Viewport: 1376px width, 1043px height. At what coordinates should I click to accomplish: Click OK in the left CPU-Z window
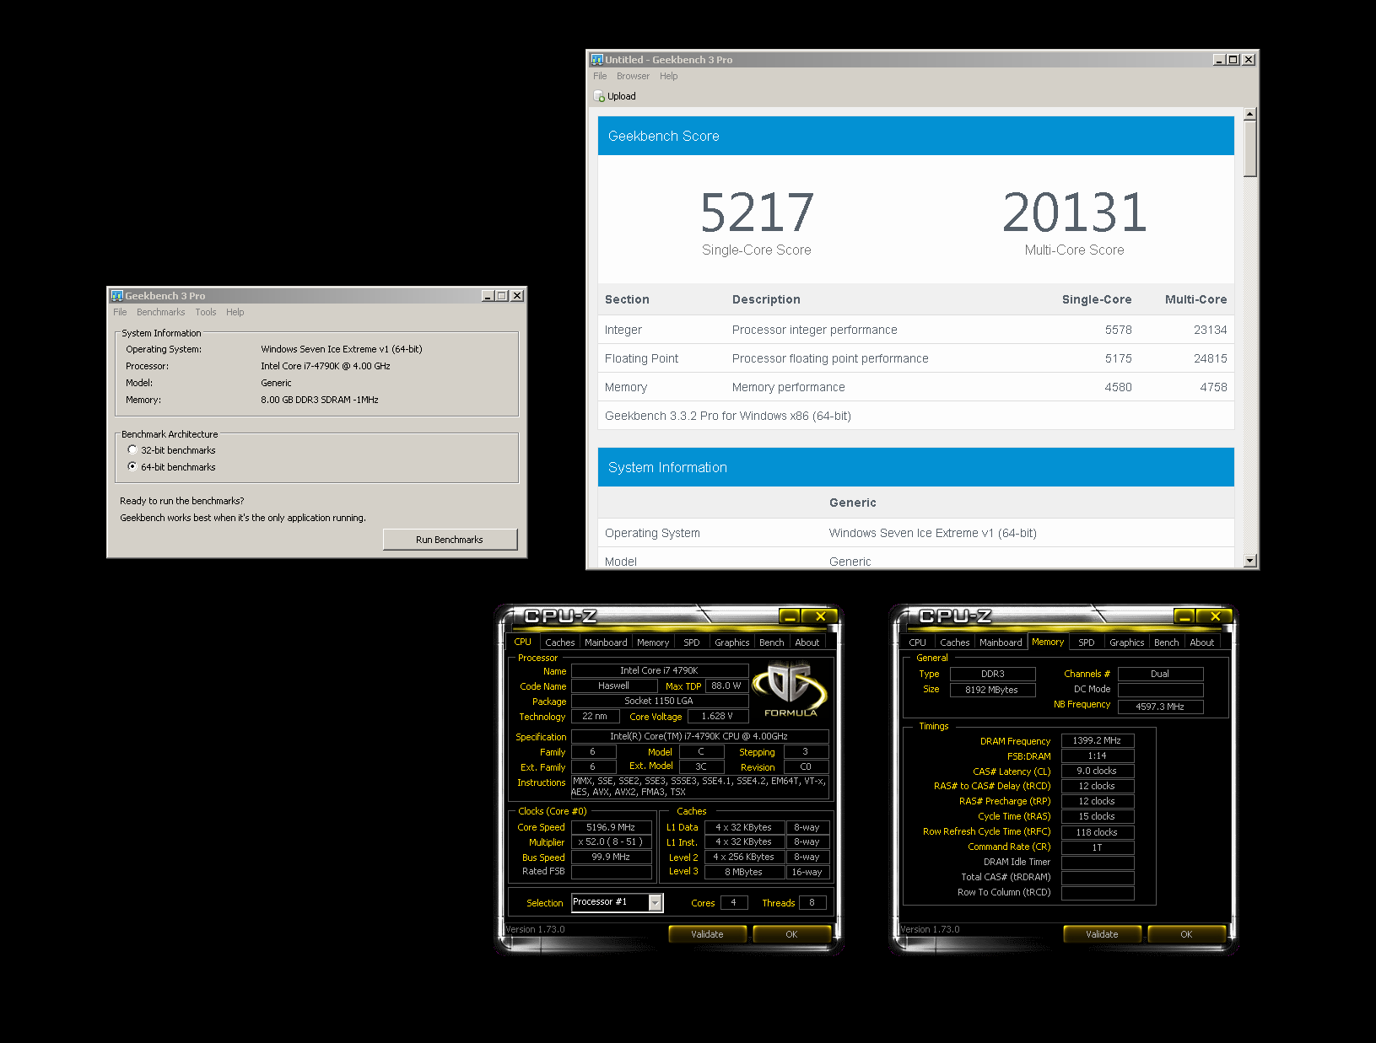click(x=791, y=934)
